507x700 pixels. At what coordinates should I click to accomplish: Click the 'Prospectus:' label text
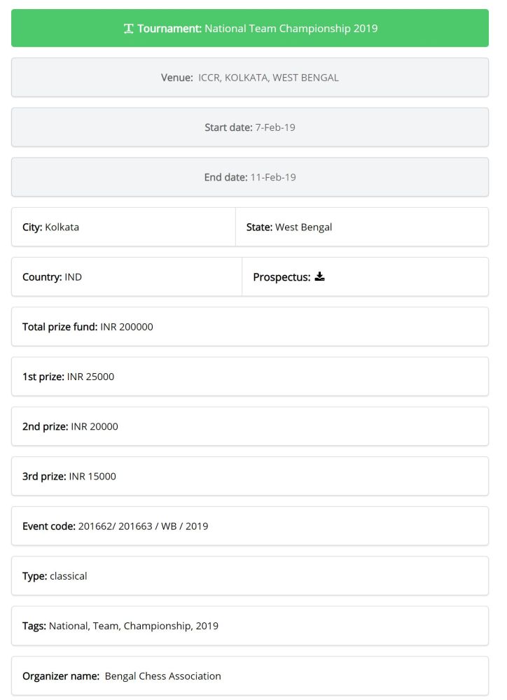281,277
